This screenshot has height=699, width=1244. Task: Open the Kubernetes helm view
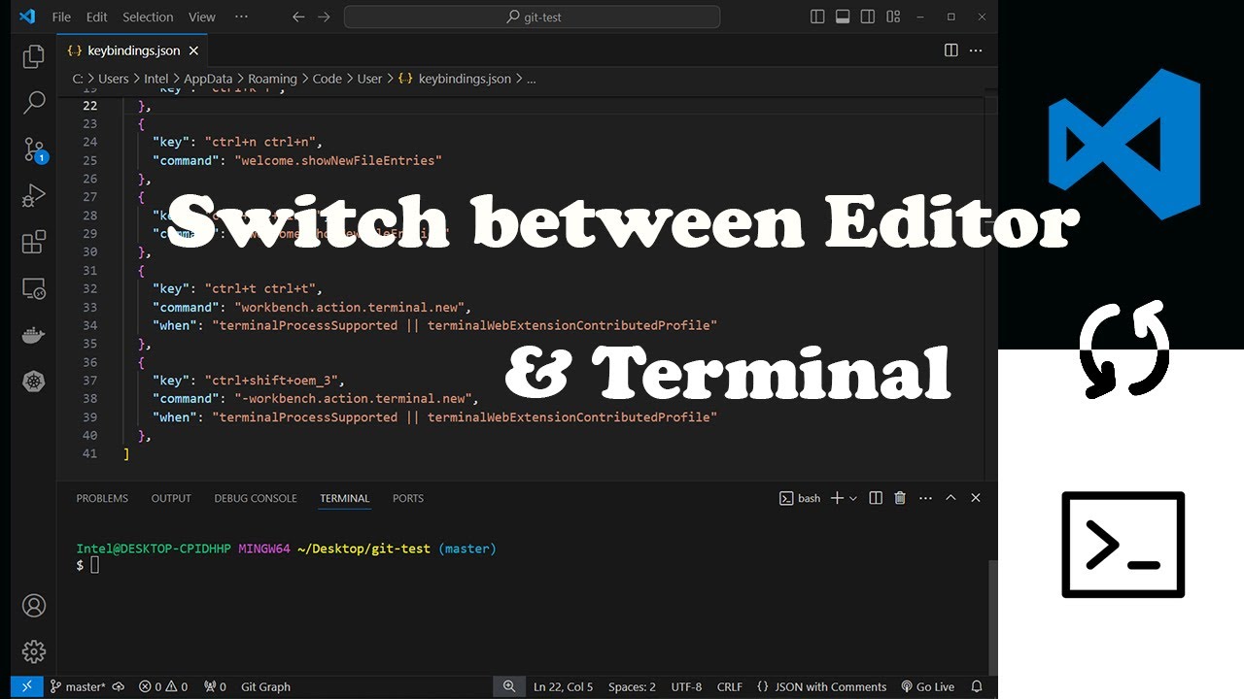pyautogui.click(x=34, y=382)
